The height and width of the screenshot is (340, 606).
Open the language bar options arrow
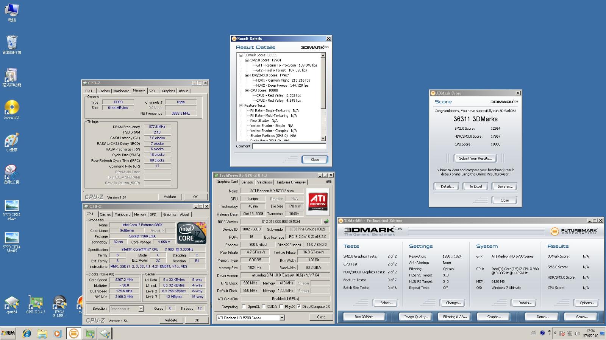(x=549, y=333)
